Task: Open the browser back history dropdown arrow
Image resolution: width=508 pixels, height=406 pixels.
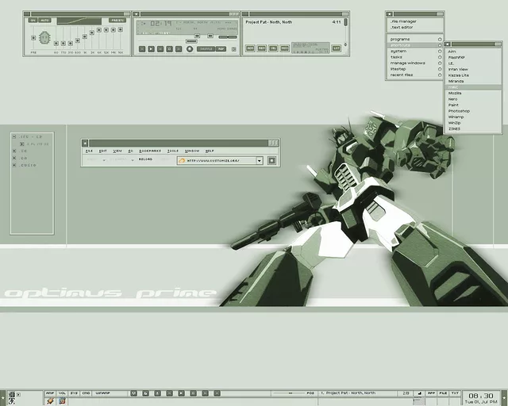Action: (104, 160)
